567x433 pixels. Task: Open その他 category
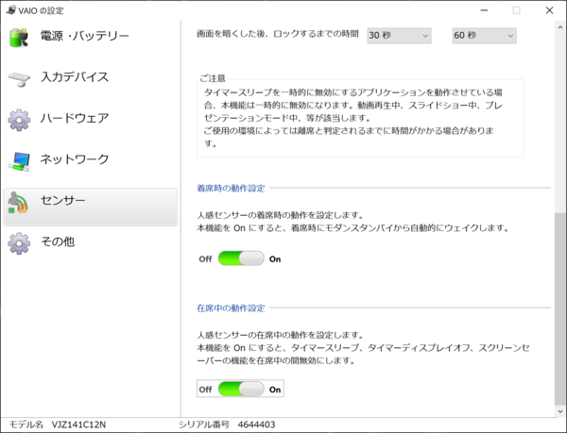[91, 242]
